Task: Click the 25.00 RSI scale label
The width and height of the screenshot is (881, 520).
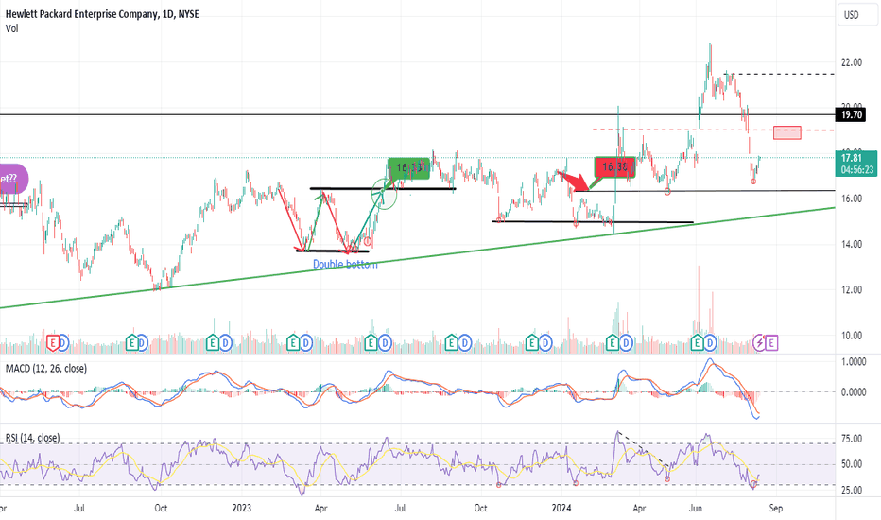Action: click(x=851, y=490)
